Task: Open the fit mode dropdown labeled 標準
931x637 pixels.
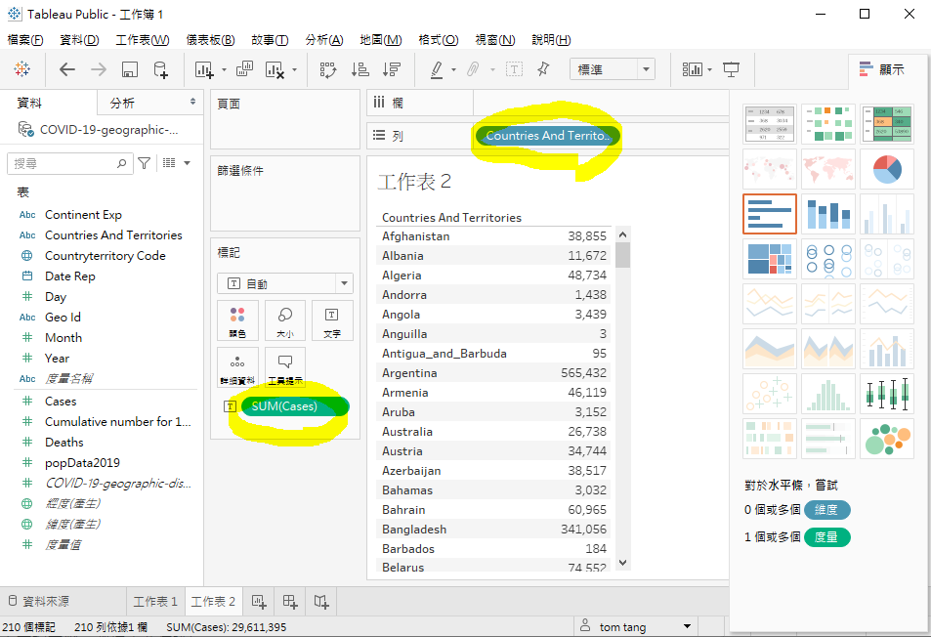Action: pos(613,69)
